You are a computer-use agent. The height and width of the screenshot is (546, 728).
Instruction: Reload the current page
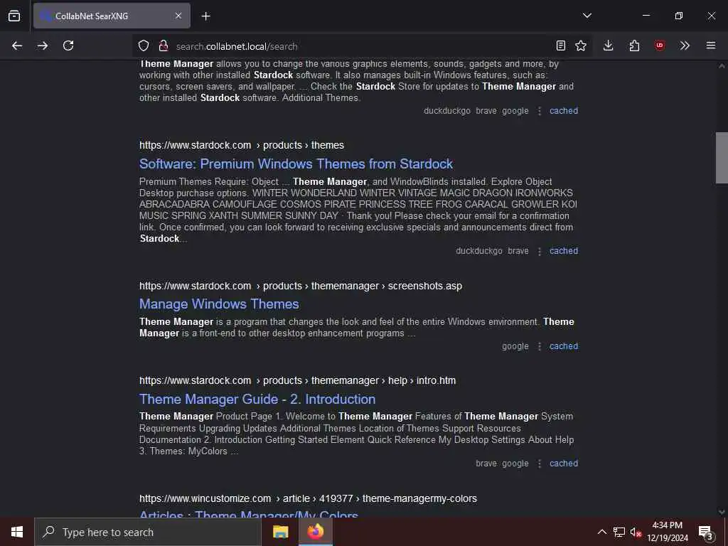pos(68,45)
